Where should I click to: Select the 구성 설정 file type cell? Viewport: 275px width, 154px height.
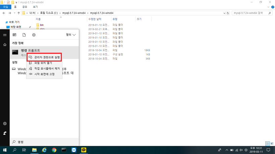pos(118,54)
